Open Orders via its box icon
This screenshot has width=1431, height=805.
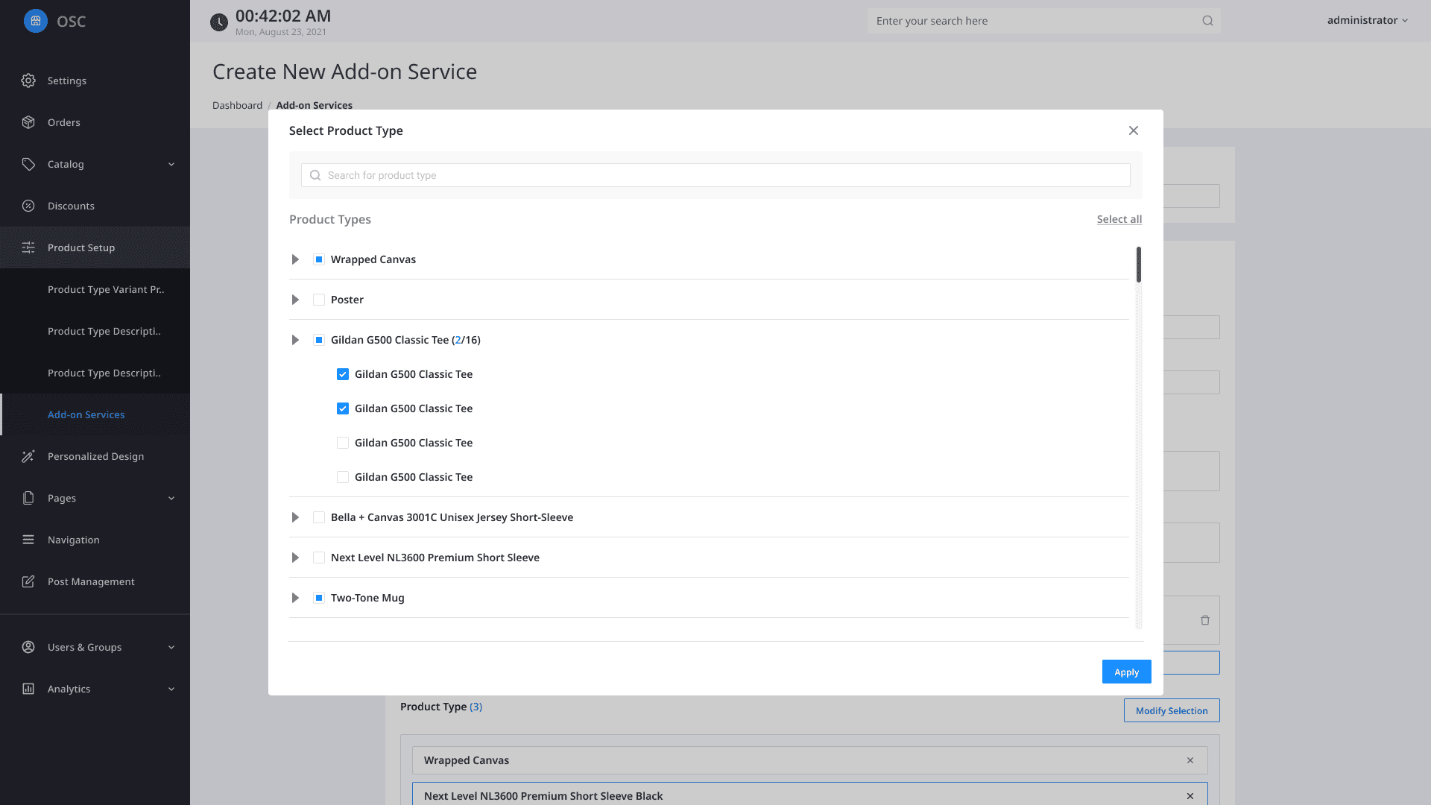28,122
